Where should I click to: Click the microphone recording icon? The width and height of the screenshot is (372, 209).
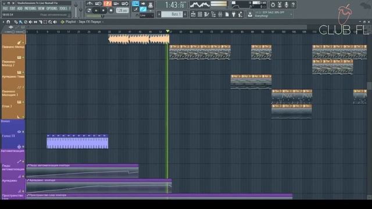coord(287,5)
